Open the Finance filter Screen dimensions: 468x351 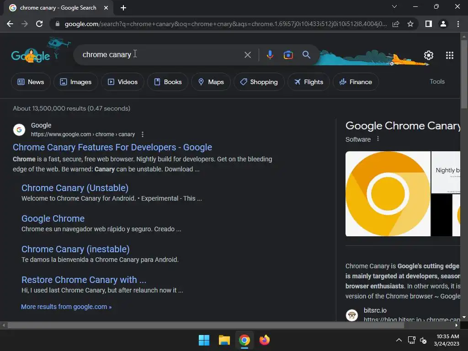pos(356,82)
